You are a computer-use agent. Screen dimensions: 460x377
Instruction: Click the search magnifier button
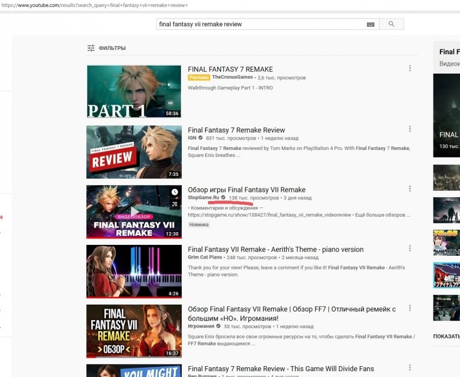[392, 24]
